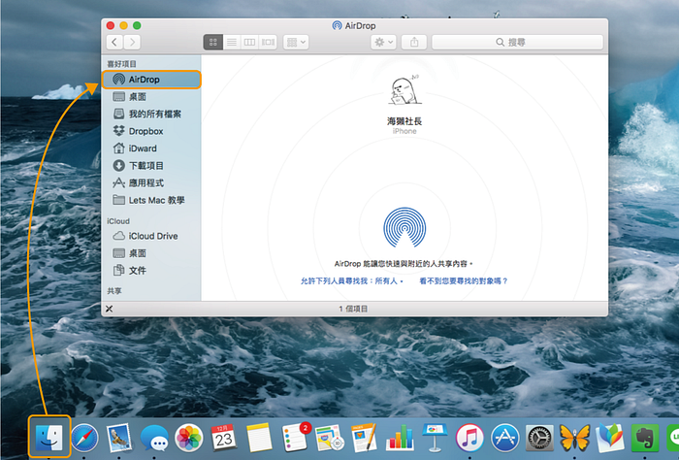Launch Maps from the Dock
679x460 pixels.
(329, 438)
